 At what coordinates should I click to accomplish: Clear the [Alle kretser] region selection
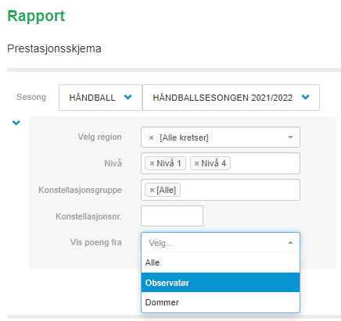click(151, 137)
